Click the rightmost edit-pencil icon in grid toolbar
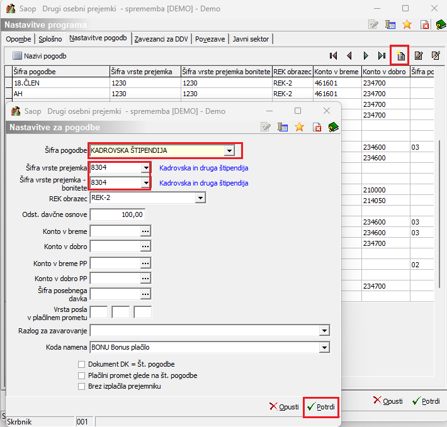Viewport: 447px width, 427px height. click(436, 55)
